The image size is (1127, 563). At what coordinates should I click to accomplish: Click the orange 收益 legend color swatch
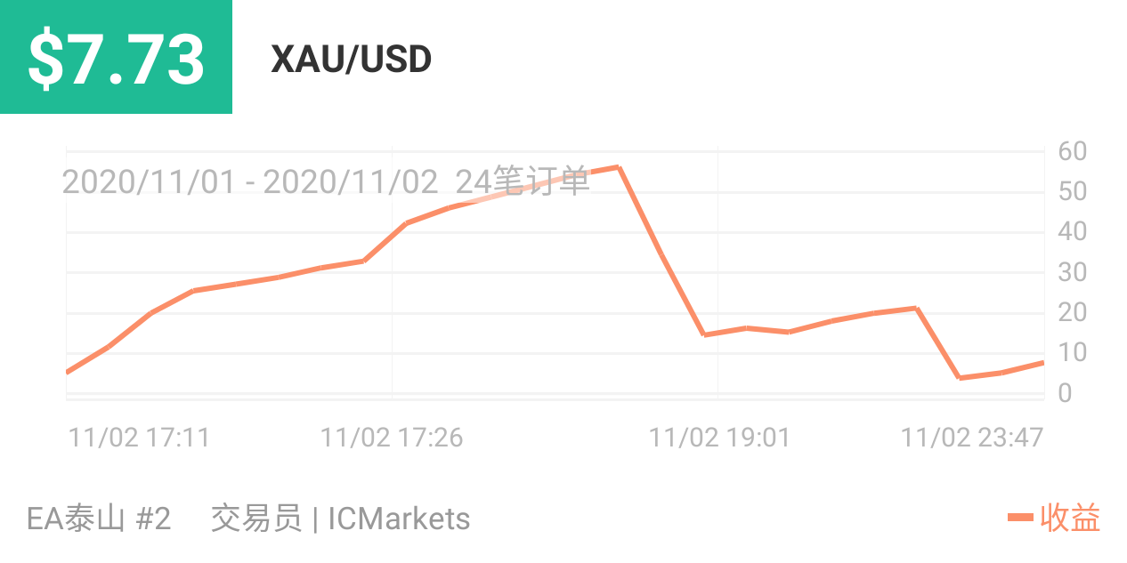click(1020, 518)
